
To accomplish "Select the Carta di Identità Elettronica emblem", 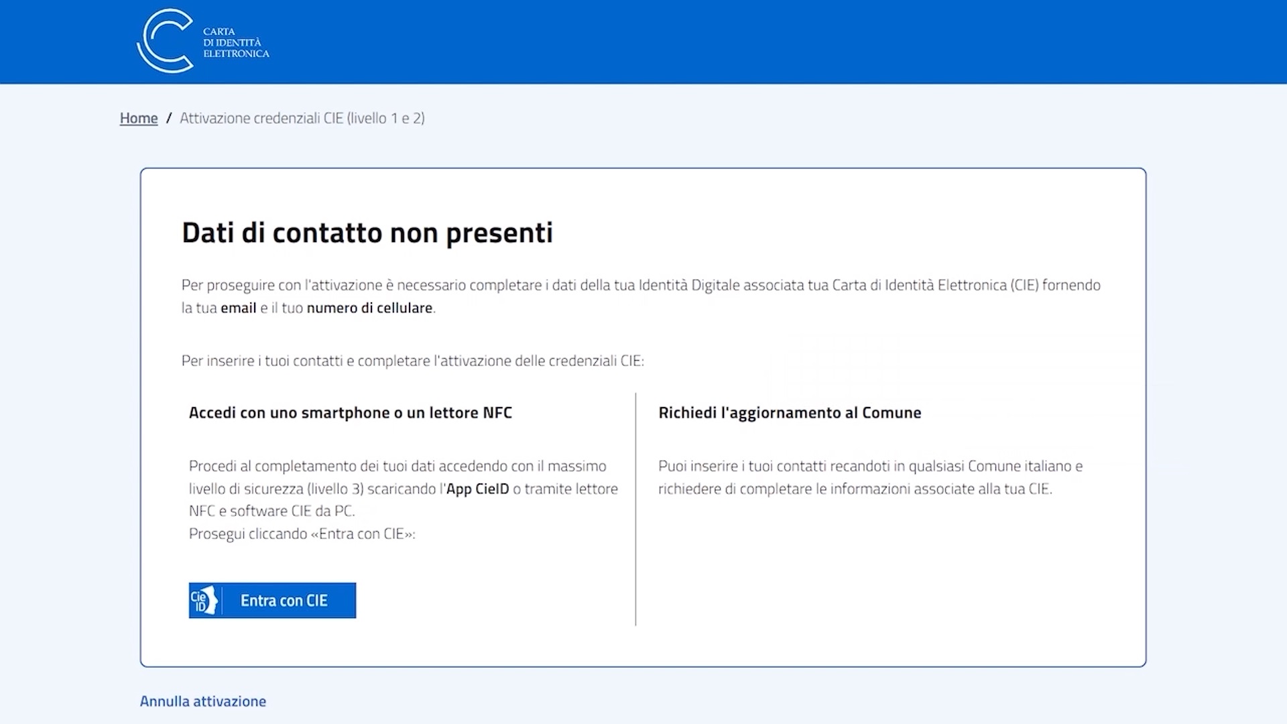I will click(166, 40).
